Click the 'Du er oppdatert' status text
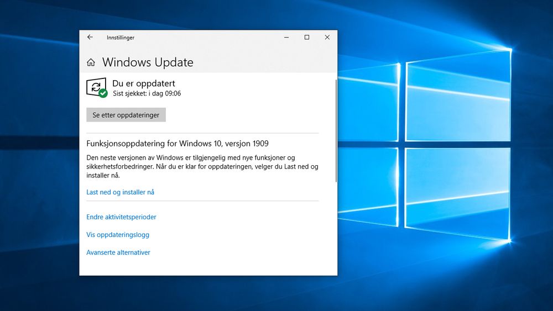 tap(144, 83)
